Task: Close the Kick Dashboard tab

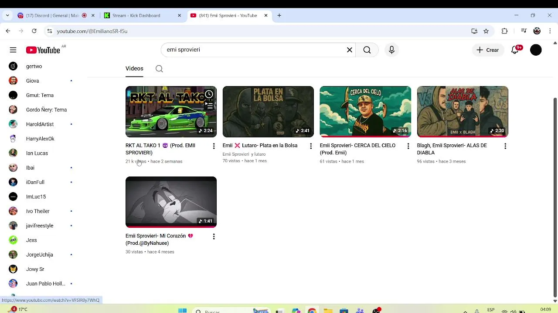Action: pyautogui.click(x=179, y=15)
